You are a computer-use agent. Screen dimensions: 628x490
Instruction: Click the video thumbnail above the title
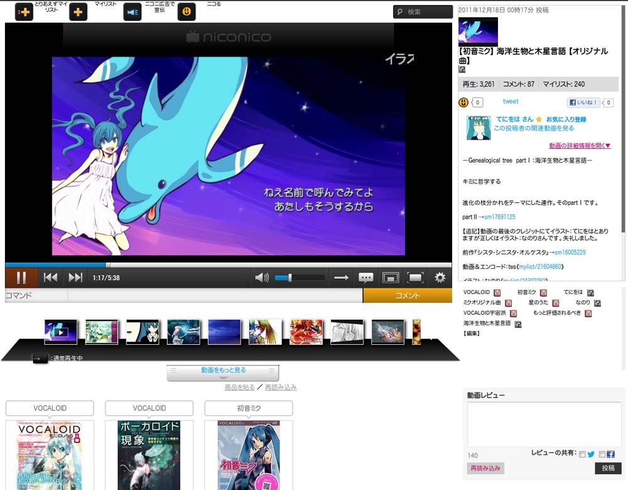point(478,31)
